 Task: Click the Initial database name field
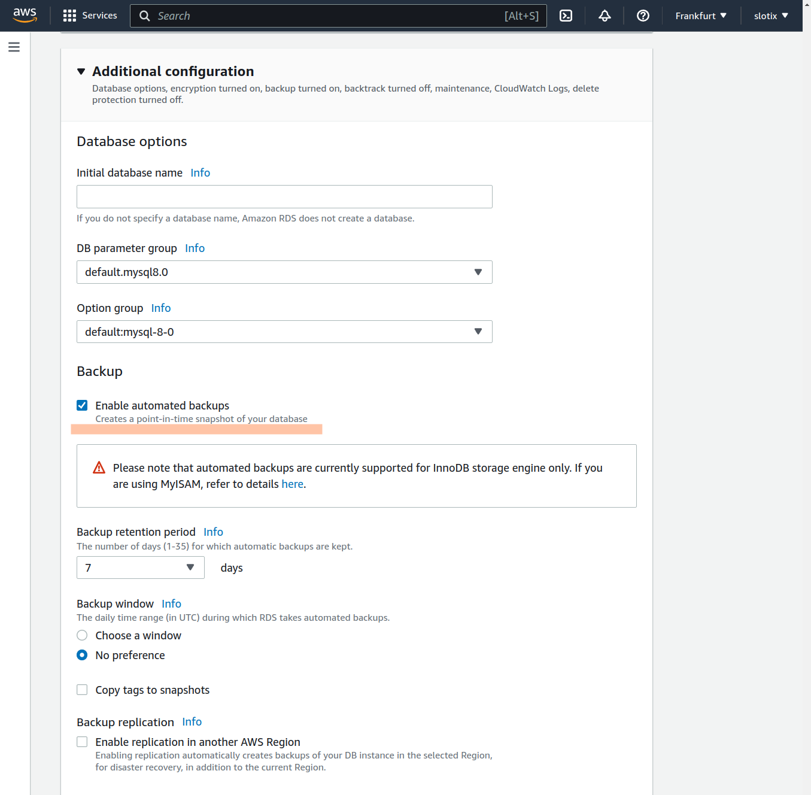coord(284,196)
